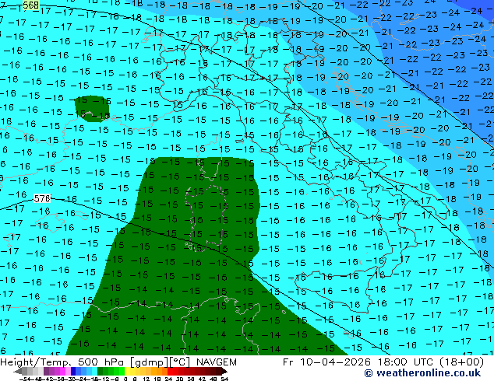Click the Sardinia island outline on the map
This screenshot has height=381, width=494.
pyautogui.click(x=206, y=218)
